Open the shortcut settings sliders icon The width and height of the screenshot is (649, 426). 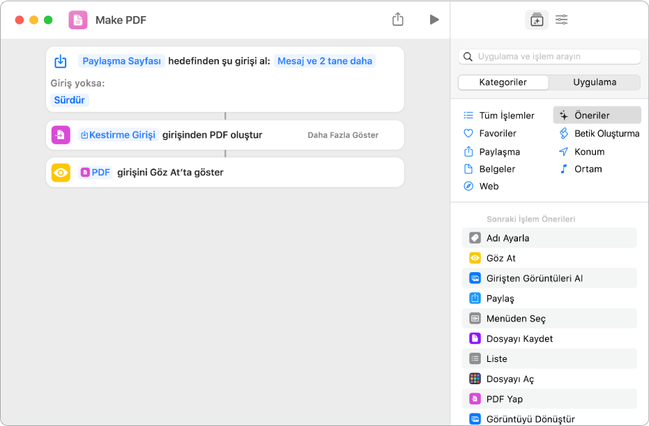[561, 20]
